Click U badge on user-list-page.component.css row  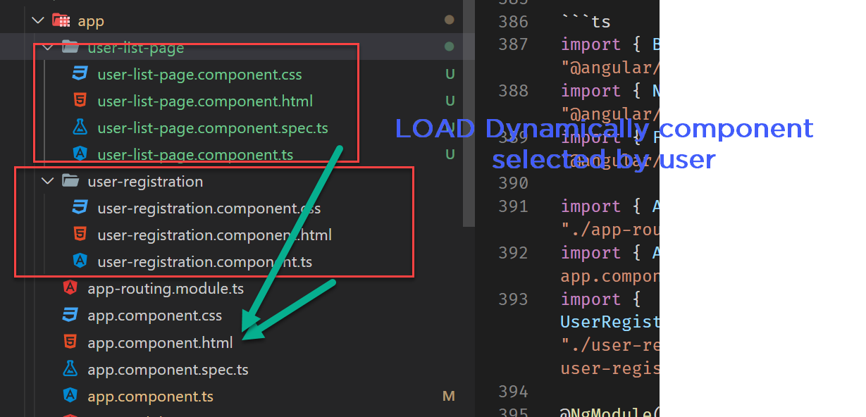pos(450,75)
